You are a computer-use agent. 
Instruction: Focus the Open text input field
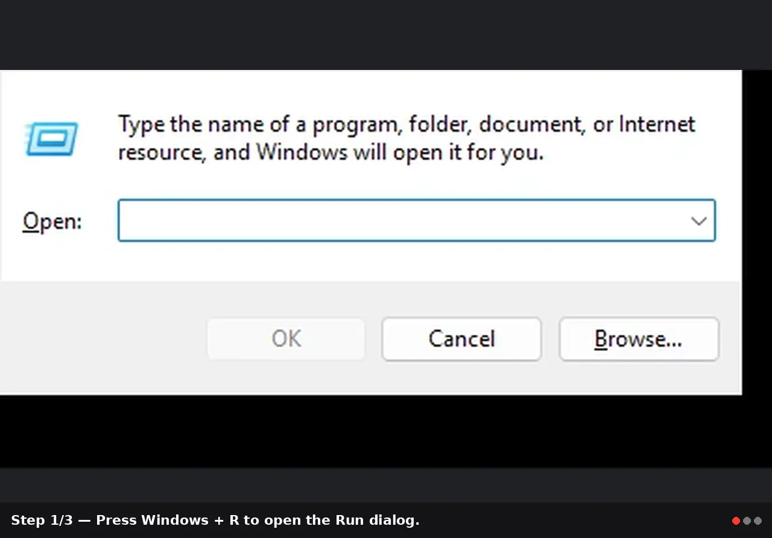click(x=416, y=220)
